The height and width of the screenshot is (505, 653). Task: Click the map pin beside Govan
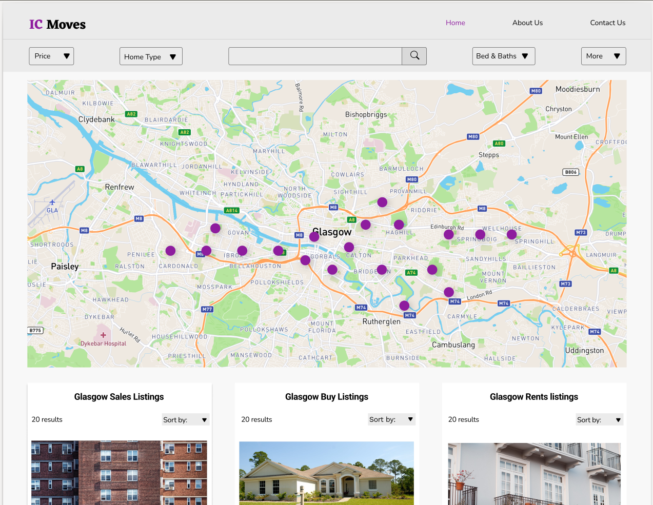pos(215,228)
